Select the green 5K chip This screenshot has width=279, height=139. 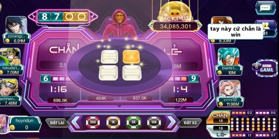point(134,122)
